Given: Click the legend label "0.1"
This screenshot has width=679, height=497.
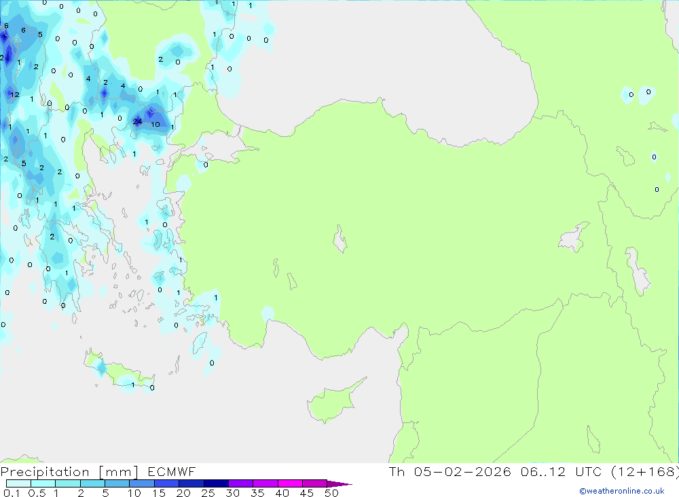Looking at the screenshot, I should click(x=12, y=493).
